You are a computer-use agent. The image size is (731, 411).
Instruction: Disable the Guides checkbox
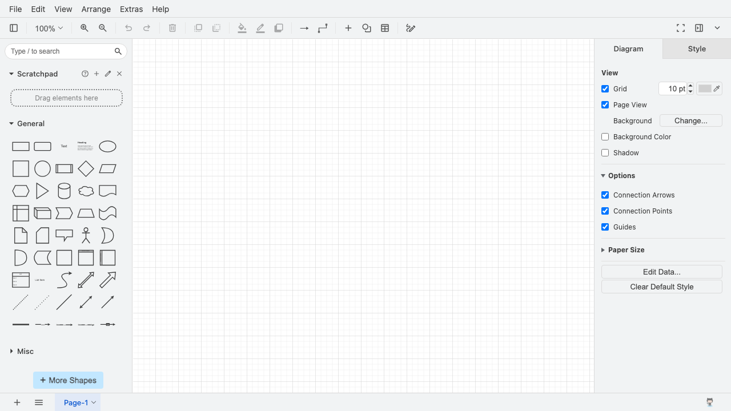tap(605, 227)
